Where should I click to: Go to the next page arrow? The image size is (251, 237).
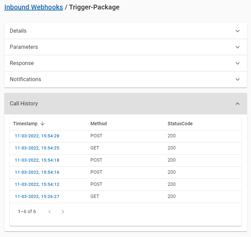coord(63,212)
